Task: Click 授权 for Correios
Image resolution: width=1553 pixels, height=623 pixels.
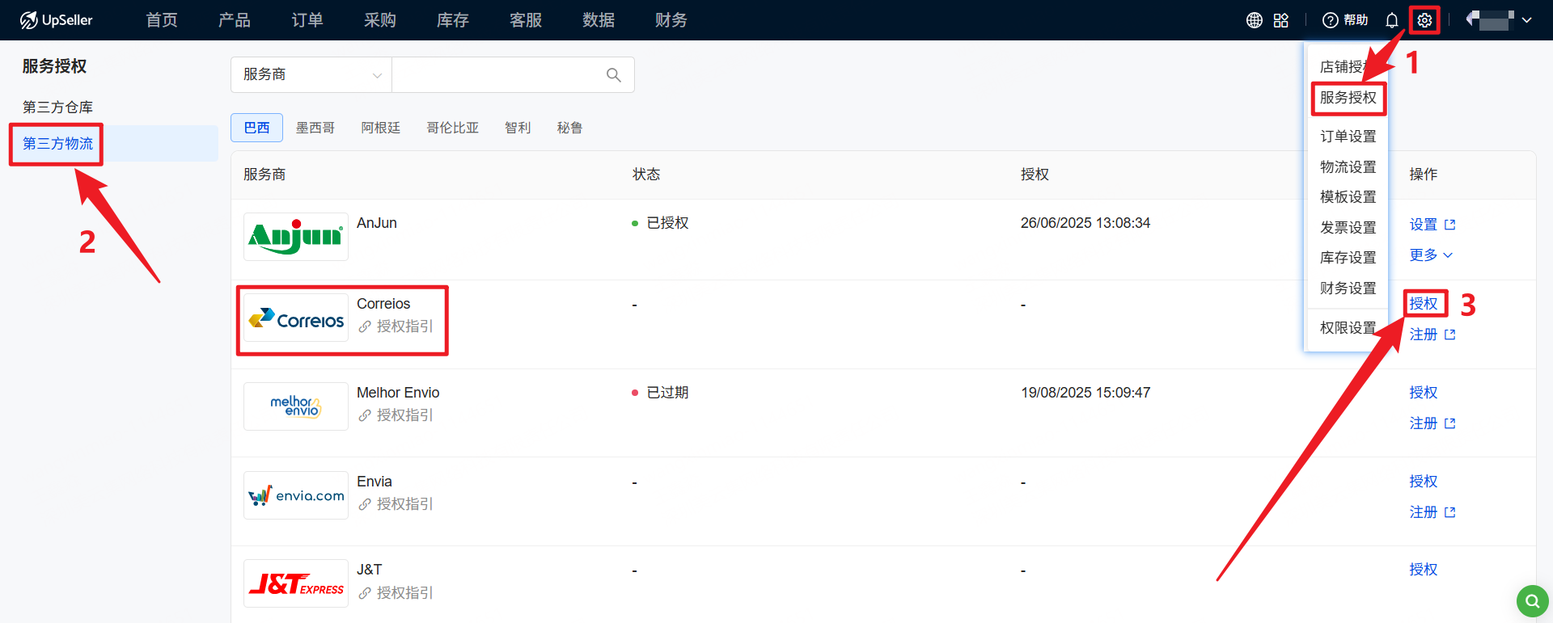Action: point(1424,304)
